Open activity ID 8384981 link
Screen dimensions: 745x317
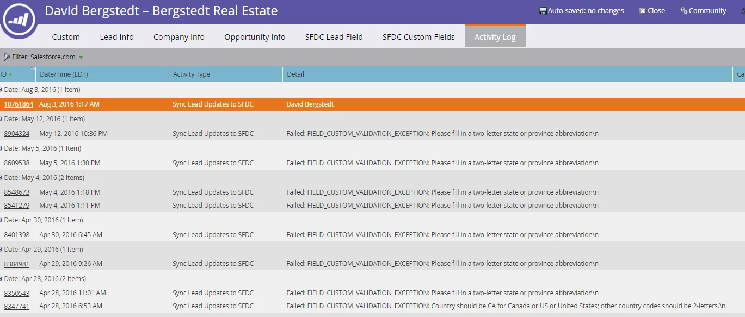17,264
